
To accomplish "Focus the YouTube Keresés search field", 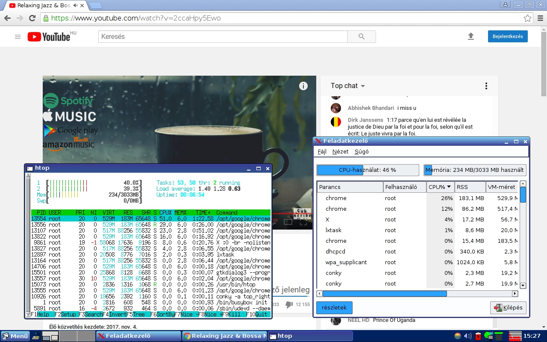I will 223,37.
